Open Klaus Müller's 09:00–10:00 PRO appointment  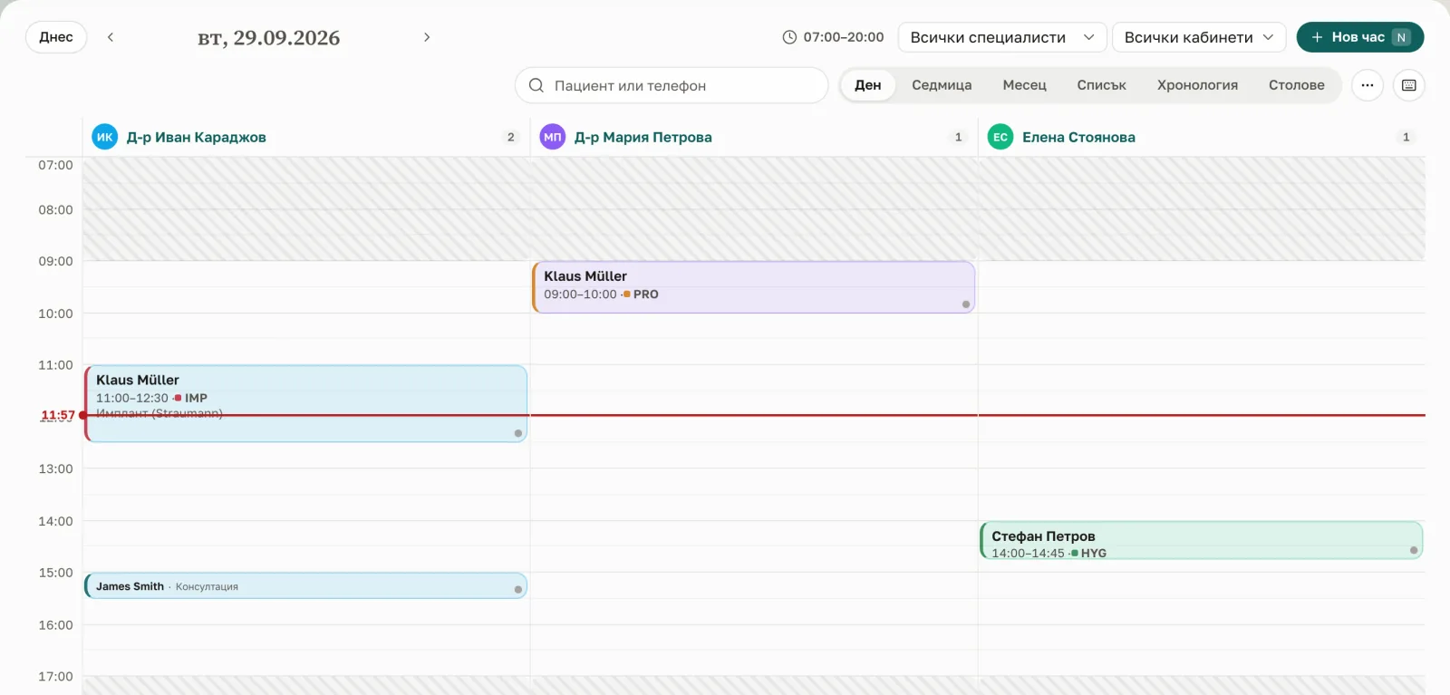[753, 287]
